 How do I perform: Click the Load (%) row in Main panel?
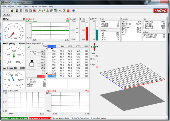[x=110, y=26]
